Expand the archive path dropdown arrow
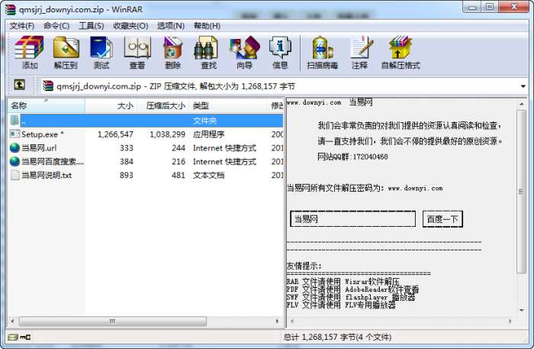Viewport: 534px width, 349px height. coord(523,86)
